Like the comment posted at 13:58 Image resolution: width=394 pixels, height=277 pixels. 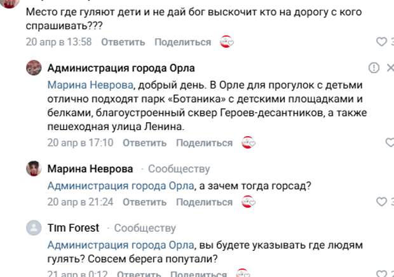pos(381,42)
